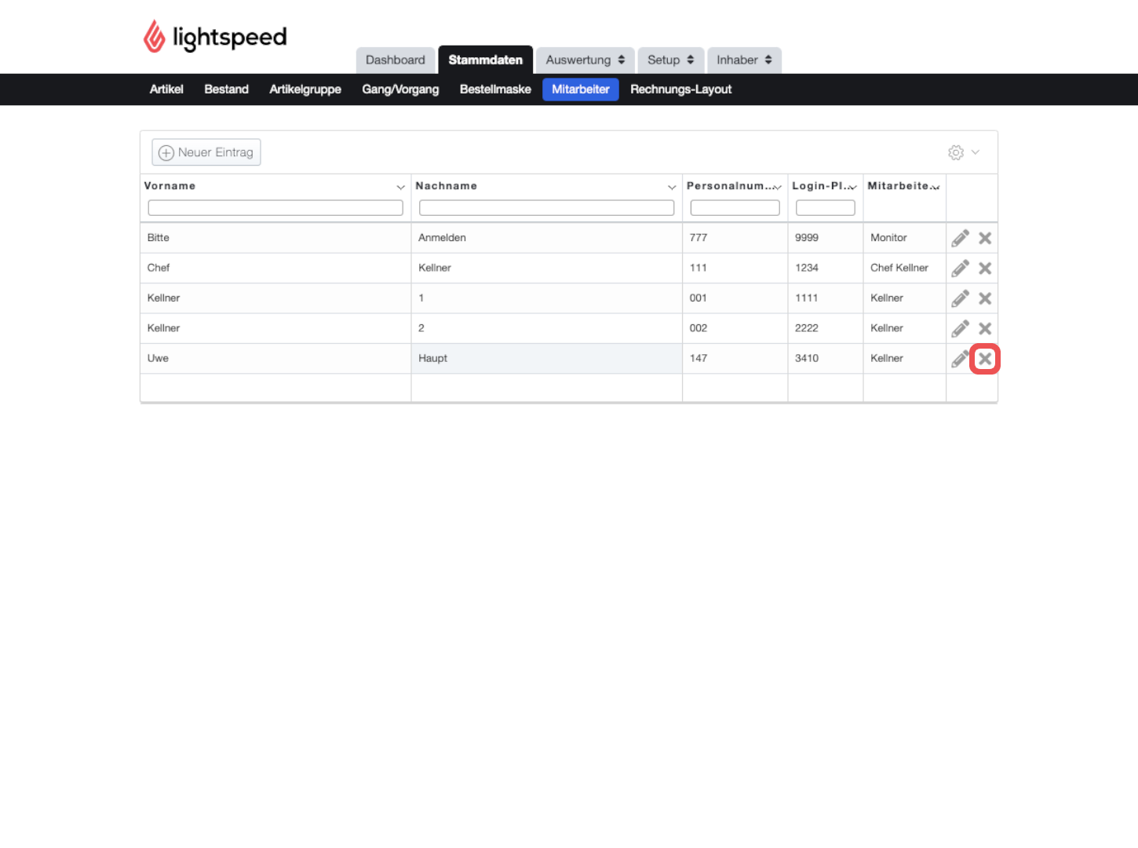The image size is (1138, 848).
Task: Edit employee with Personalnummer 001
Action: [x=960, y=298]
